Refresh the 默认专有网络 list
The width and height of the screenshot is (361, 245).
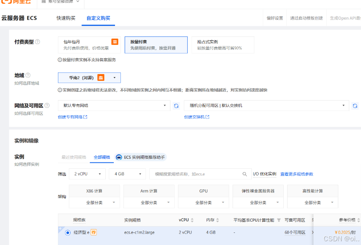(x=176, y=106)
